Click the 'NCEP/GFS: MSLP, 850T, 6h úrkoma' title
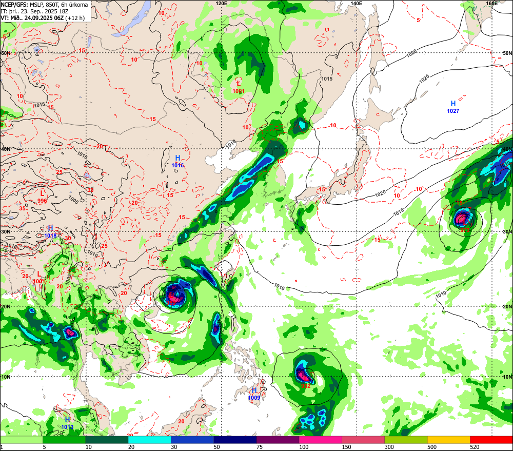 [x=44, y=5]
